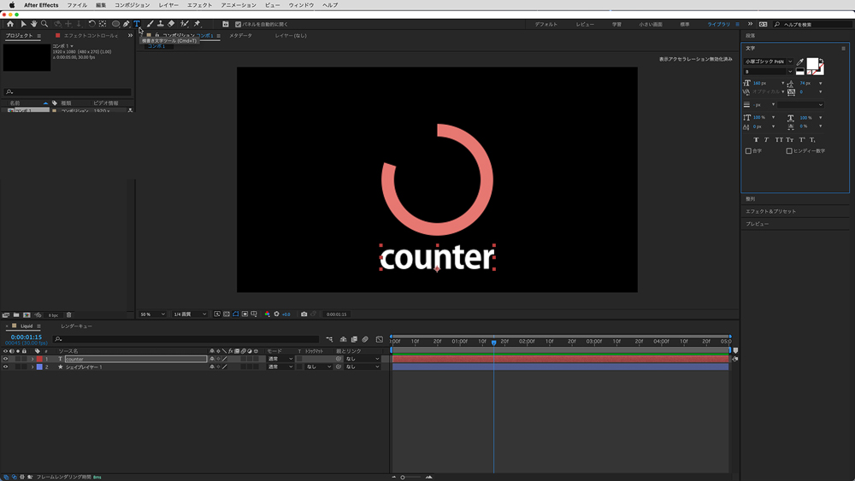Open the 50% magnification dropdown
The width and height of the screenshot is (855, 481).
pos(152,314)
